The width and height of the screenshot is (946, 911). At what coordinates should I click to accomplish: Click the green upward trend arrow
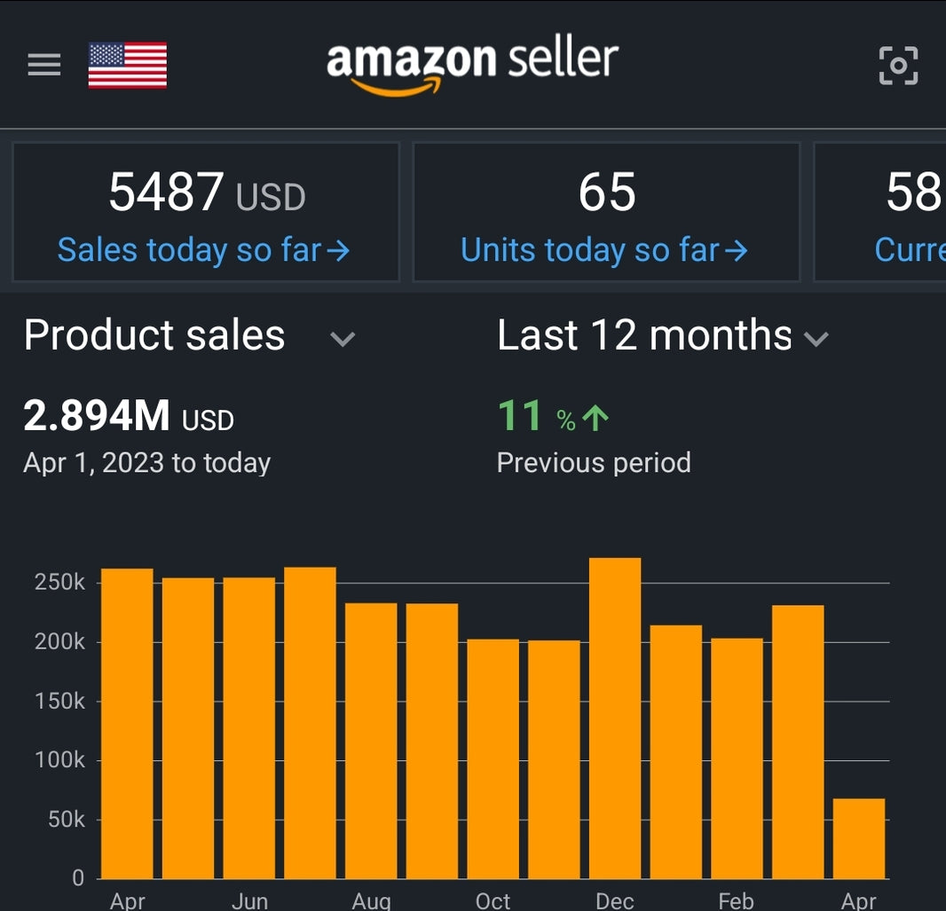pos(595,416)
